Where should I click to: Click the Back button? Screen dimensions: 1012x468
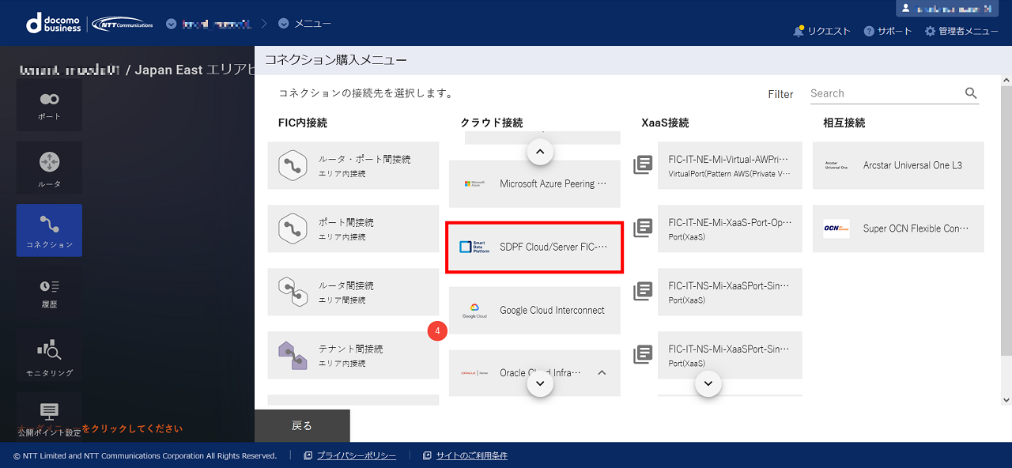pos(302,425)
